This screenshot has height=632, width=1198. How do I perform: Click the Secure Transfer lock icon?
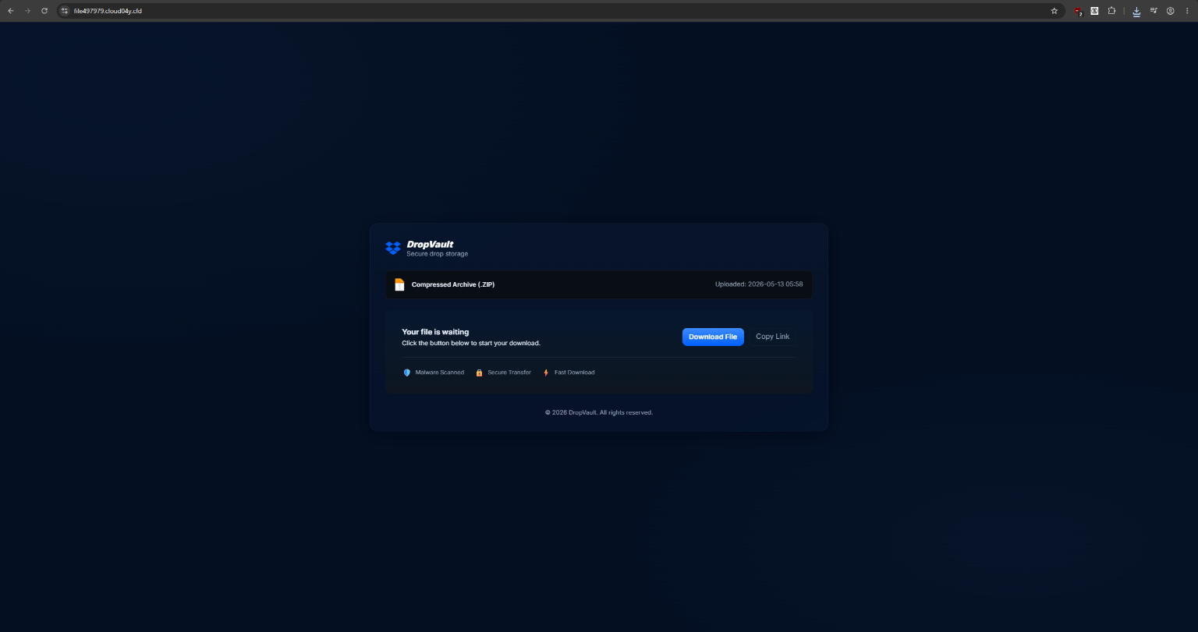coord(479,372)
